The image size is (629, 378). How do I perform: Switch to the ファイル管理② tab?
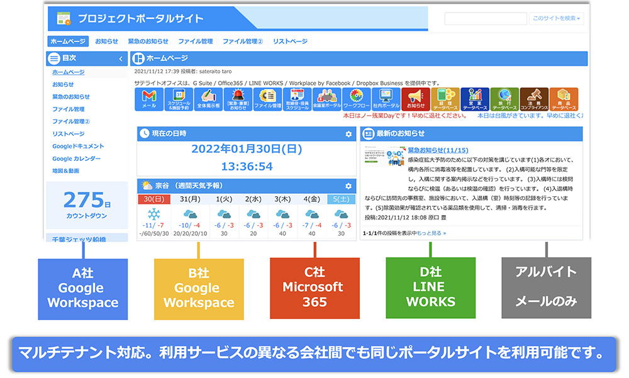click(x=243, y=42)
